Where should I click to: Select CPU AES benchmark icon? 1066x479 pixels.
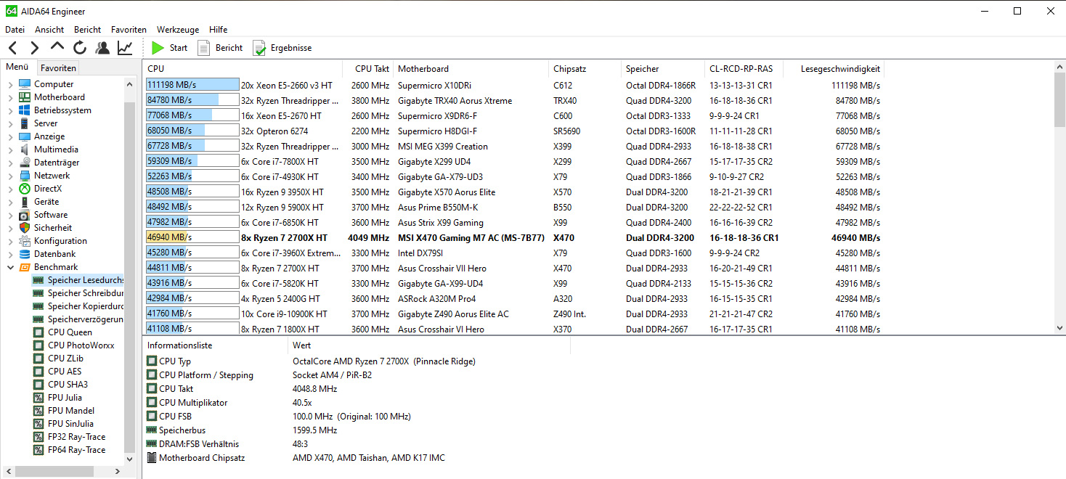(38, 372)
